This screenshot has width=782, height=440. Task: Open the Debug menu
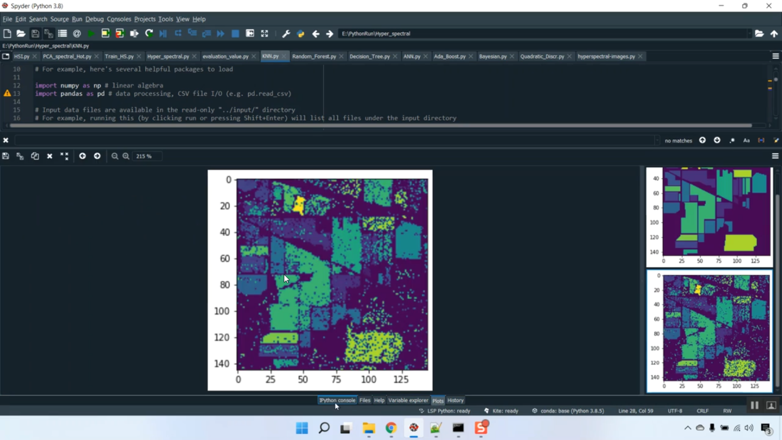[94, 19]
